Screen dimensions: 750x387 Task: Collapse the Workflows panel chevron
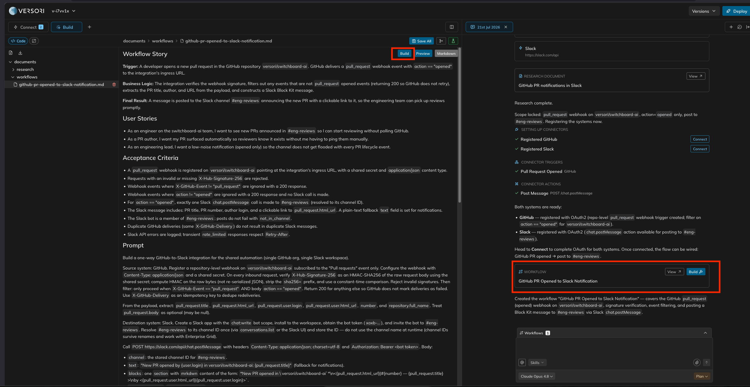[705, 333]
